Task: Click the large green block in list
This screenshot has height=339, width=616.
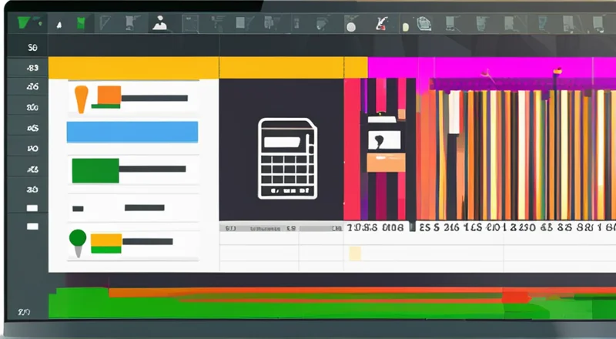Action: point(95,170)
